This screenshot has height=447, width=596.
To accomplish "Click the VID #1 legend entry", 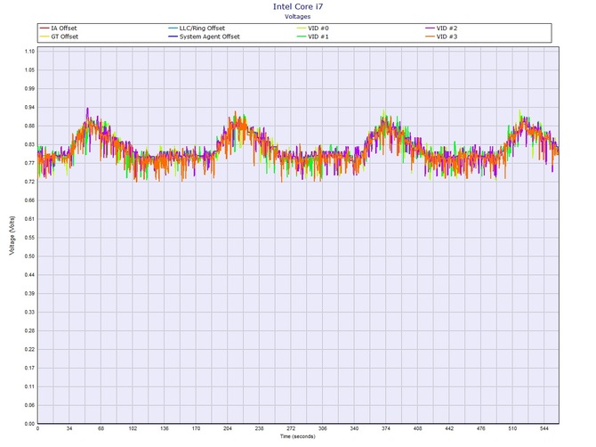I will point(313,37).
